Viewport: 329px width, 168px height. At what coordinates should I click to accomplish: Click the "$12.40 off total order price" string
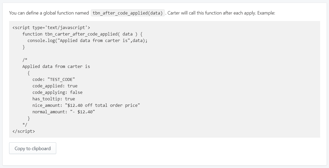coord(104,105)
